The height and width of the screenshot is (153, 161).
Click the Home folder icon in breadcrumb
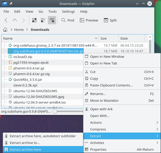tap(5, 30)
